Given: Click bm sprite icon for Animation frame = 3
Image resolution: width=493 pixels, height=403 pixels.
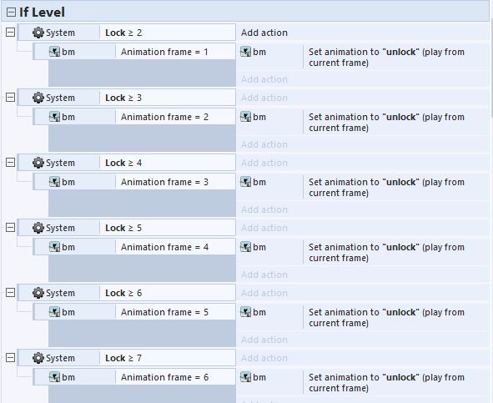Looking at the screenshot, I should coord(54,182).
